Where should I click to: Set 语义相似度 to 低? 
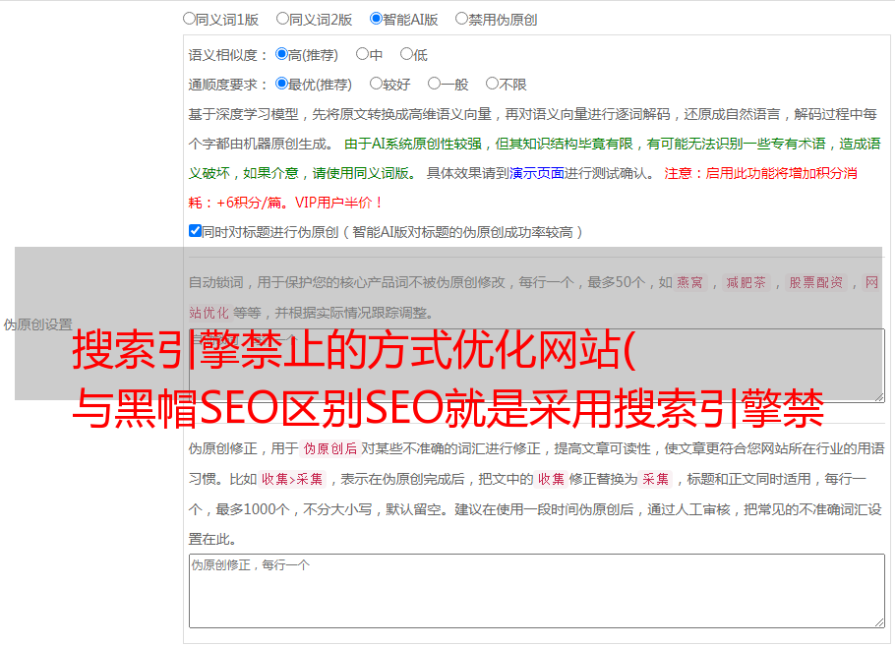[x=406, y=54]
